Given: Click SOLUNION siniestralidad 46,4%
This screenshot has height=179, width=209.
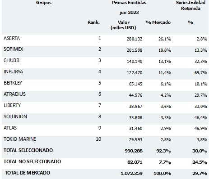Looking at the screenshot, I should tap(200, 117).
